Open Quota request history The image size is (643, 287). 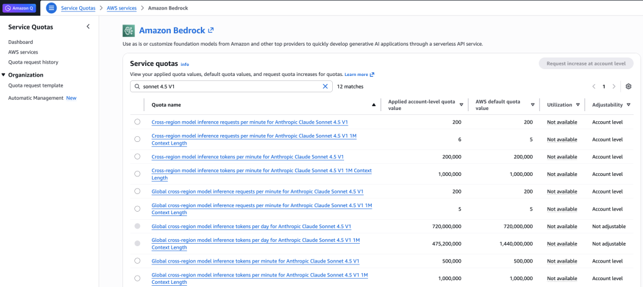click(33, 62)
